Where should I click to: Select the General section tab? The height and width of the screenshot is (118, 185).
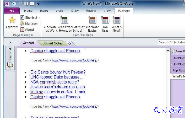click(x=28, y=43)
